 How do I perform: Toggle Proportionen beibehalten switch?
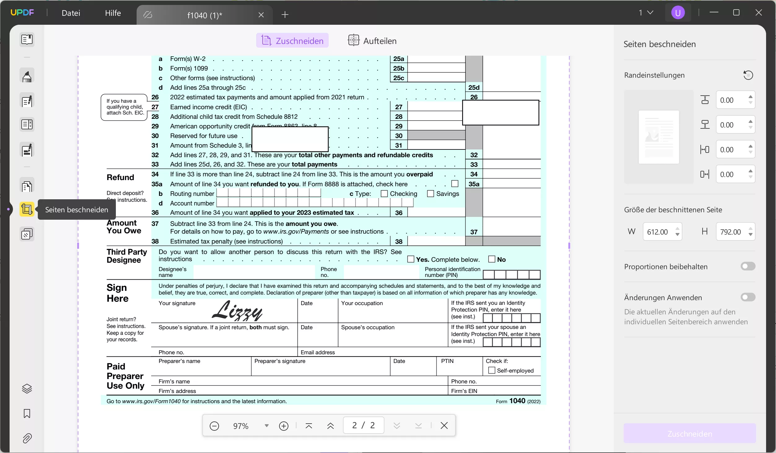tap(748, 266)
